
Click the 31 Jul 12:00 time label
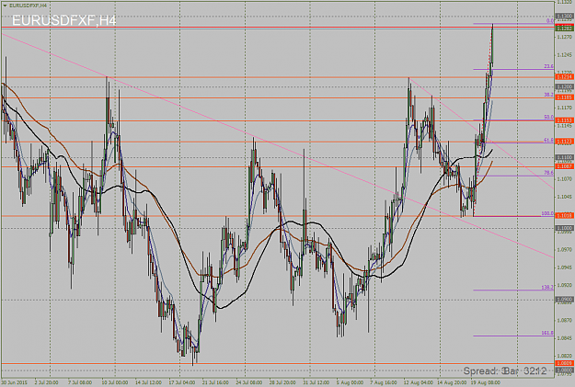point(316,382)
